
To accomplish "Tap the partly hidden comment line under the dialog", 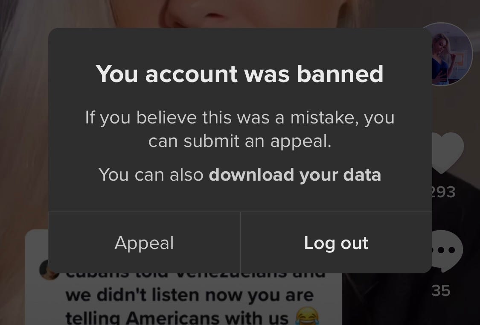I will click(195, 275).
